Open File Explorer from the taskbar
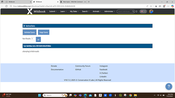This screenshot has width=175, height=98. tap(135, 95)
